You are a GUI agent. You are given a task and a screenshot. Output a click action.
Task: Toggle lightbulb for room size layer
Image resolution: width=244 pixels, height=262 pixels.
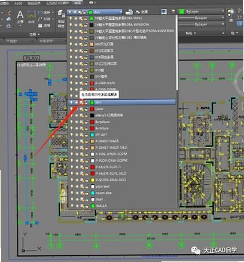click(72, 193)
